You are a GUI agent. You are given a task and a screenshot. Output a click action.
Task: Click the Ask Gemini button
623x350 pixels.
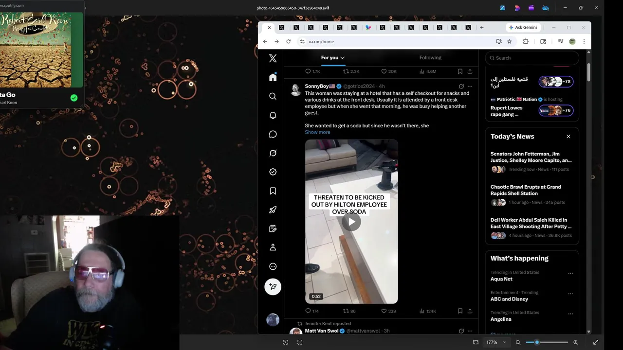[523, 28]
